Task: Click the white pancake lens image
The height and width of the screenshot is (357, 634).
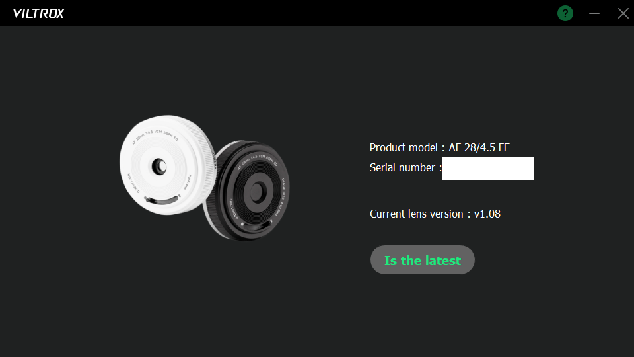Action: click(x=166, y=165)
